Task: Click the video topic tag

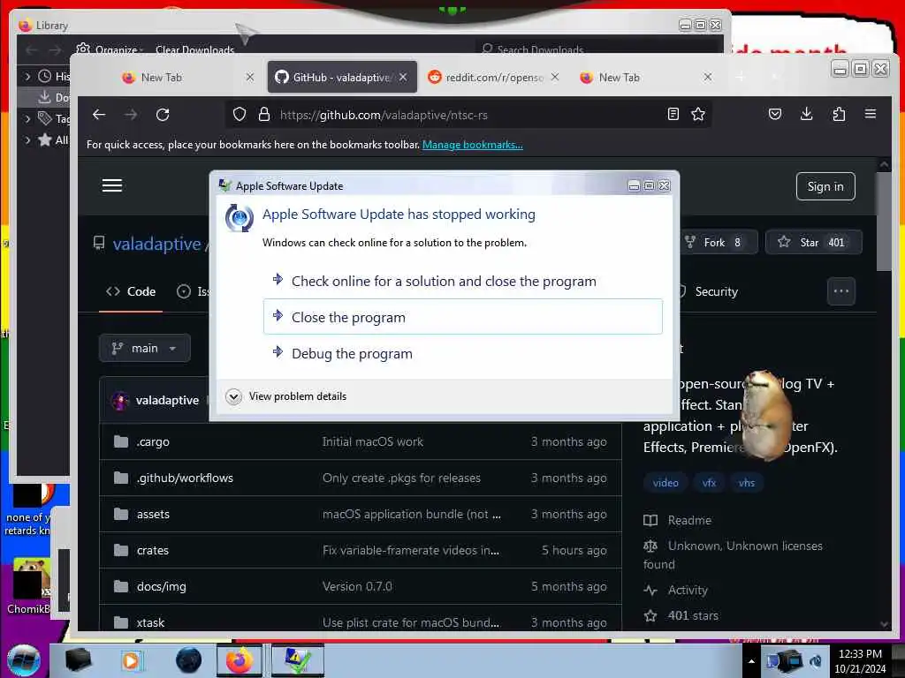Action: 665,483
